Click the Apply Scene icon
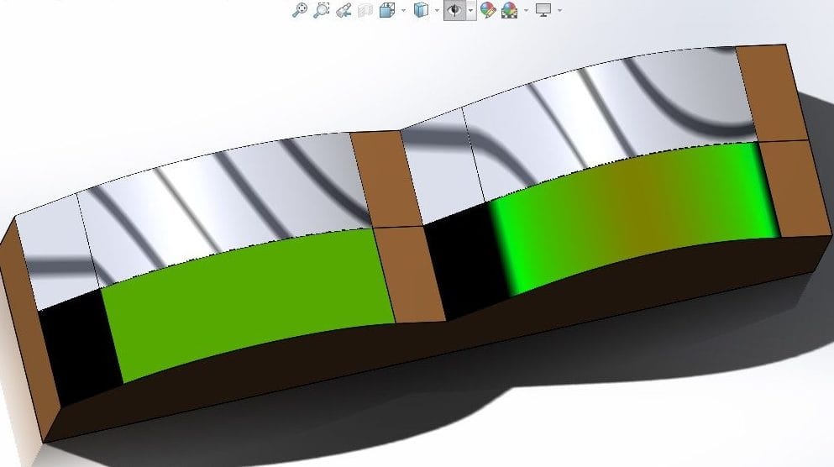 point(509,10)
